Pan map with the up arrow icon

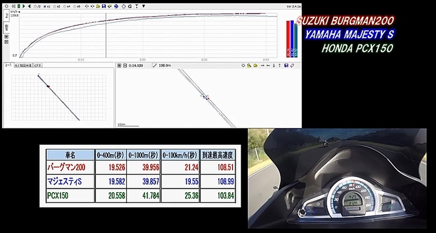(x=279, y=66)
